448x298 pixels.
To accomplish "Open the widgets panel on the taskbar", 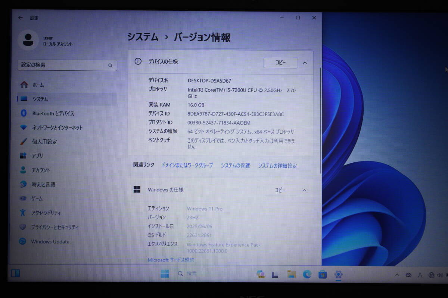I will tap(15, 273).
